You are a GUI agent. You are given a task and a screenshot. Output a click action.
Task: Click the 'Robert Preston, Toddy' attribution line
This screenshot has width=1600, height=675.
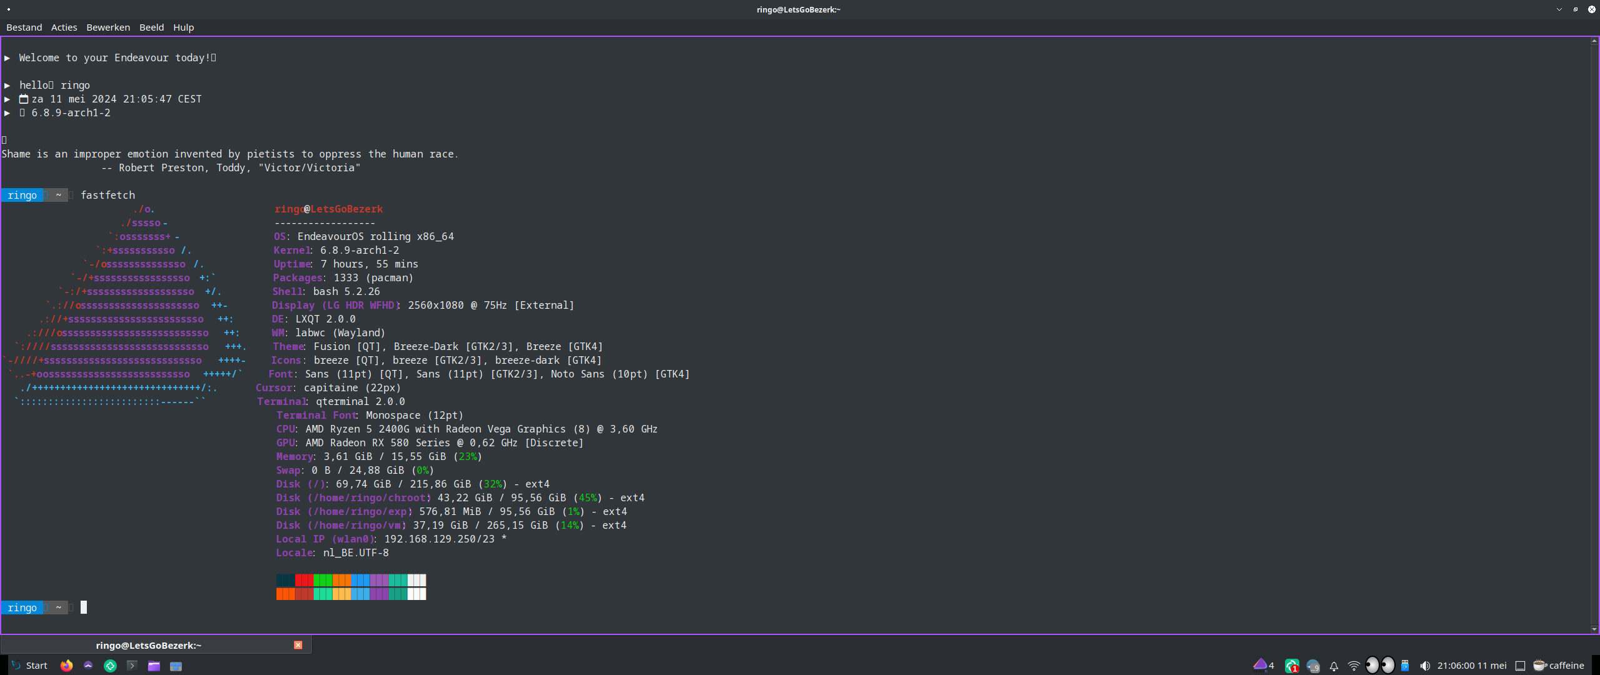click(231, 167)
